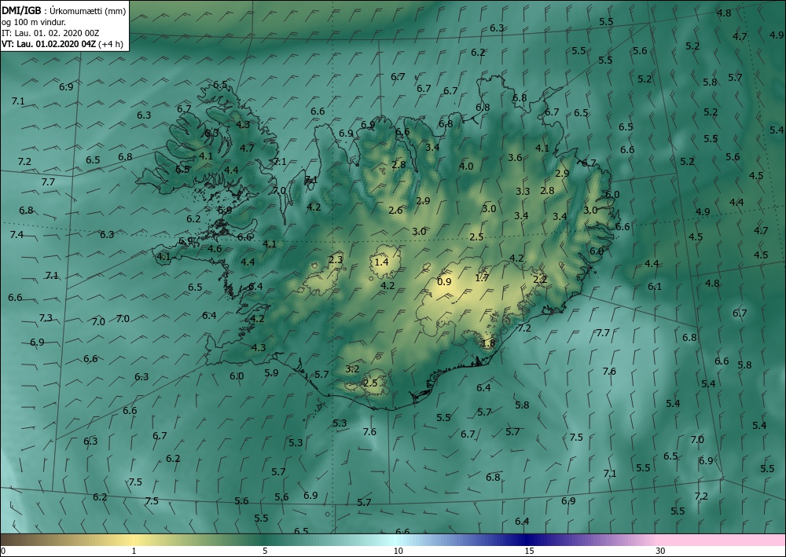Pick the pink end of the color bar

(x=722, y=540)
